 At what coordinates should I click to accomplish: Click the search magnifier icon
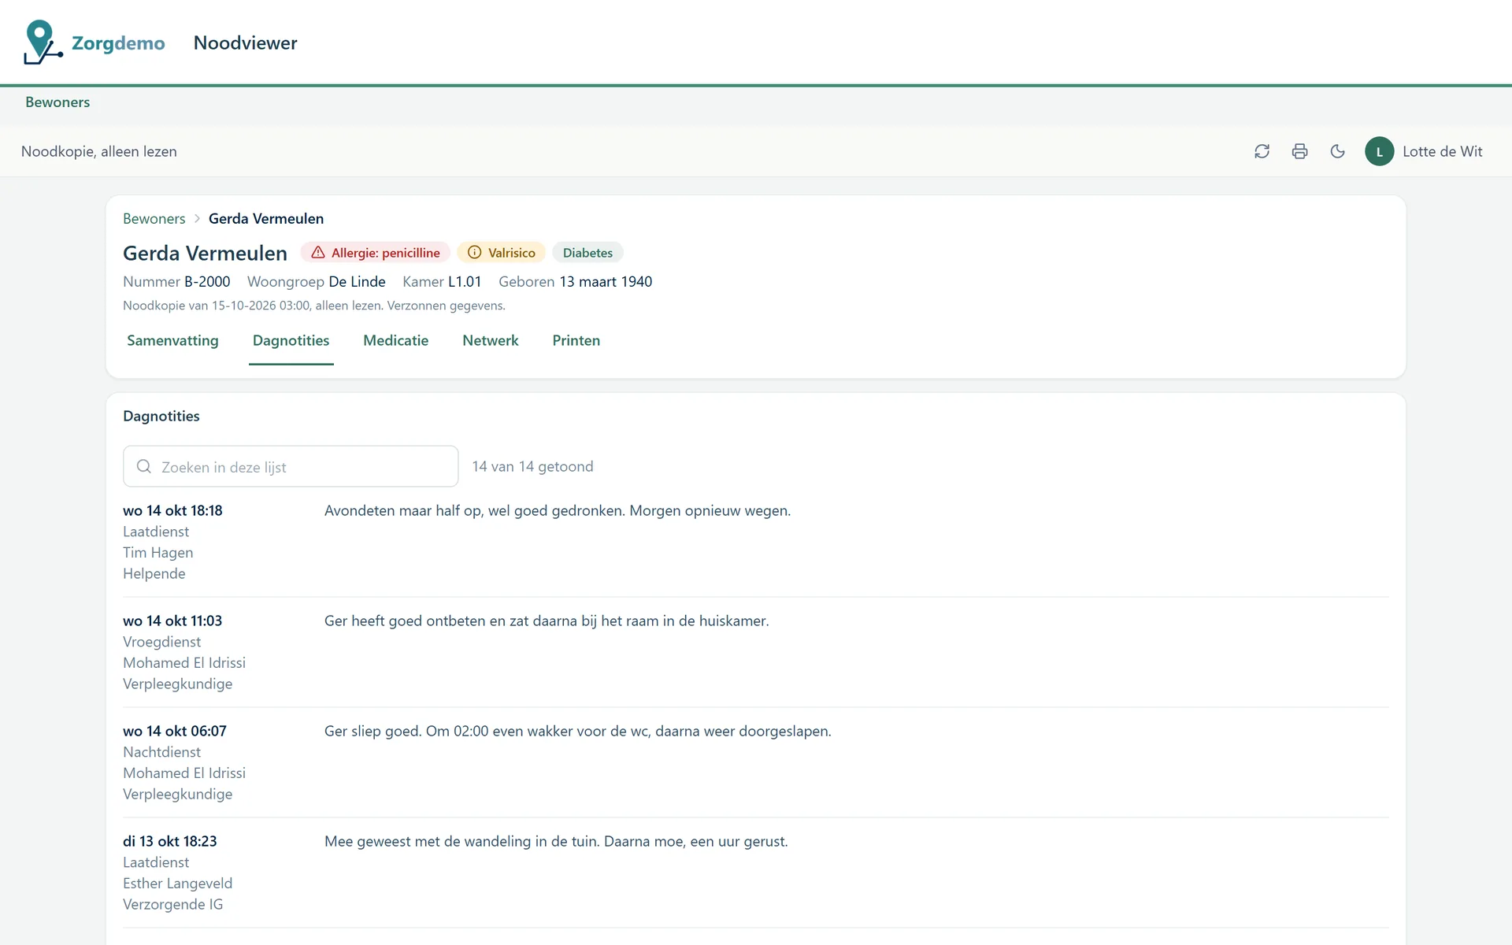pos(144,466)
